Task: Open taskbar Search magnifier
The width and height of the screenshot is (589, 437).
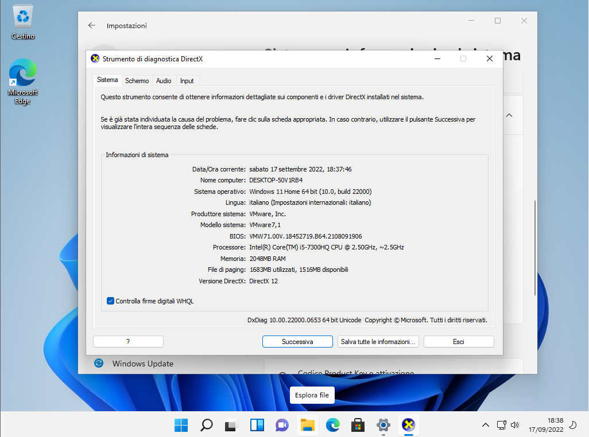Action: point(207,425)
